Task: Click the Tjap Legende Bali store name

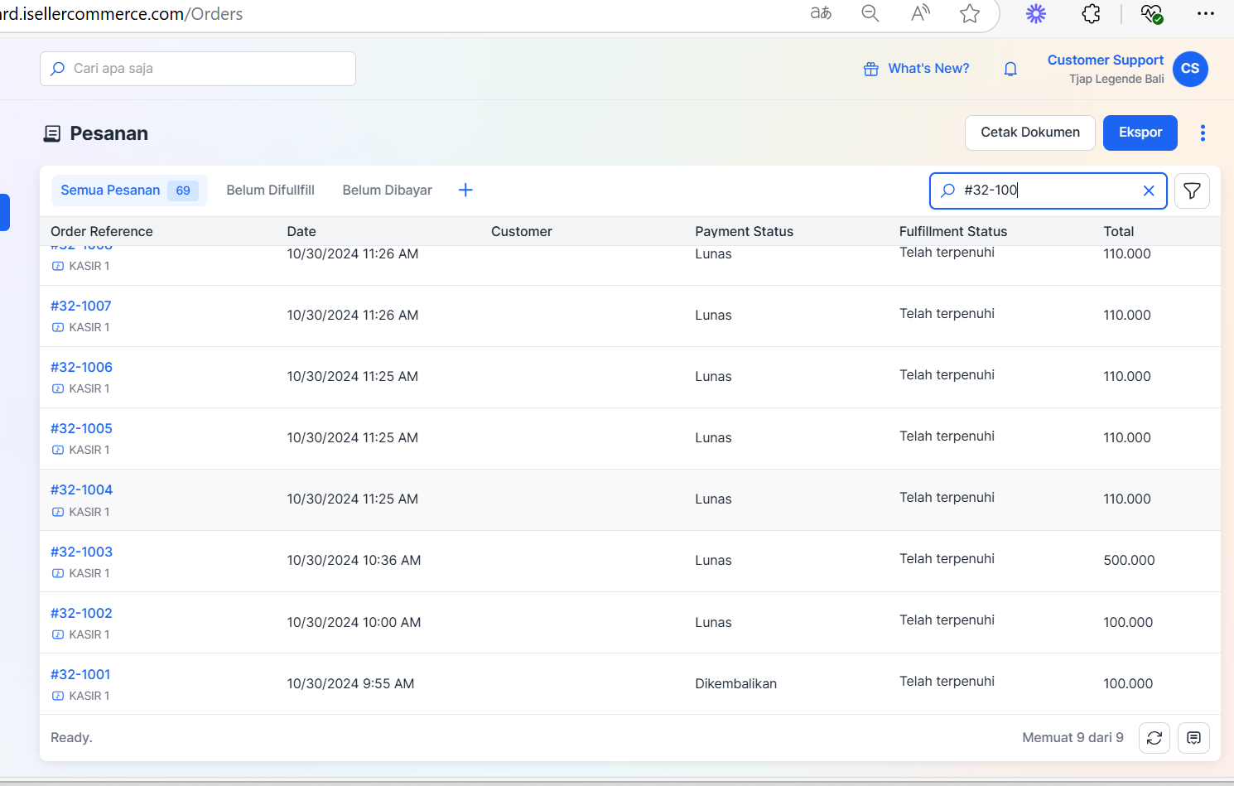Action: (1116, 80)
